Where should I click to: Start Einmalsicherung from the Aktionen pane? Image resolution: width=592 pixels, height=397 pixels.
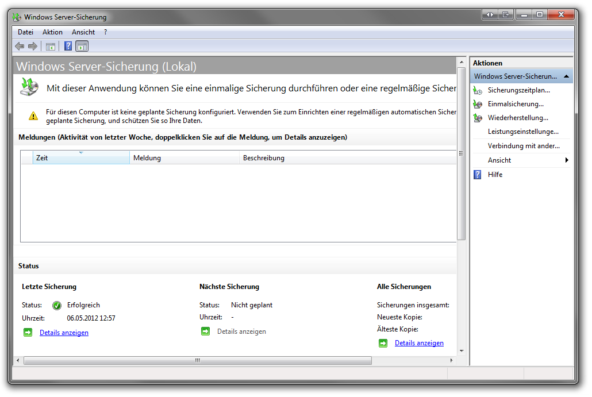(515, 104)
